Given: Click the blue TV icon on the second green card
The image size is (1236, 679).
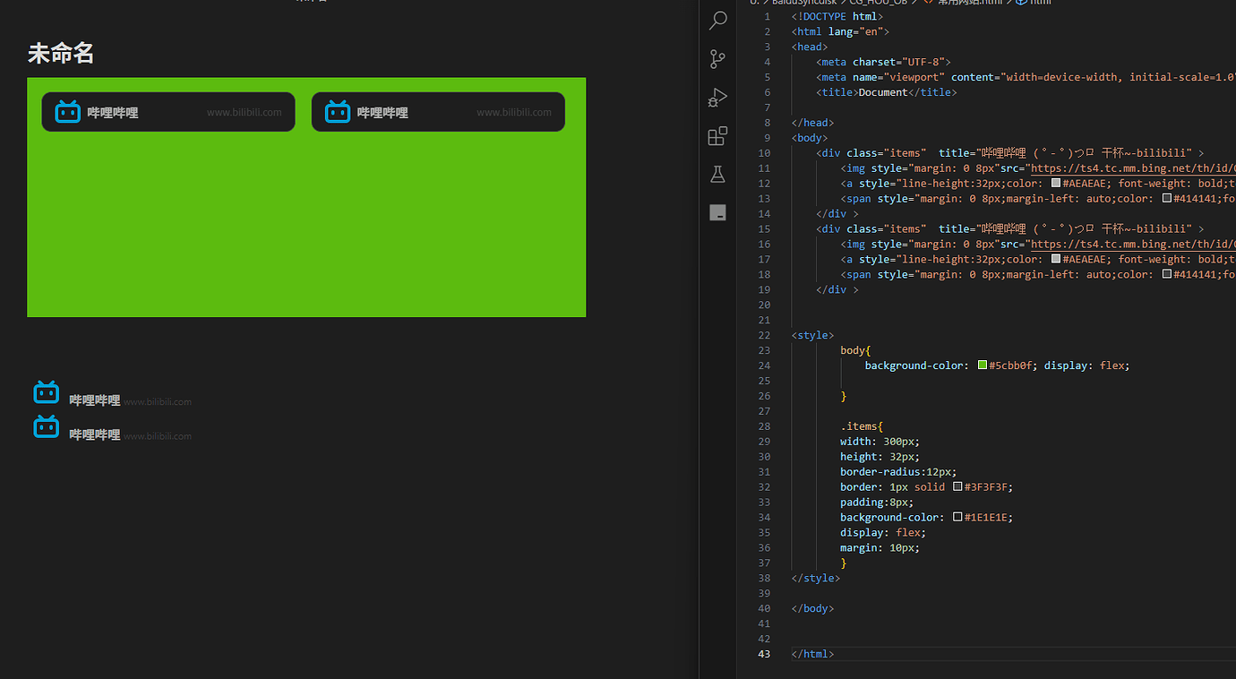Looking at the screenshot, I should (338, 111).
